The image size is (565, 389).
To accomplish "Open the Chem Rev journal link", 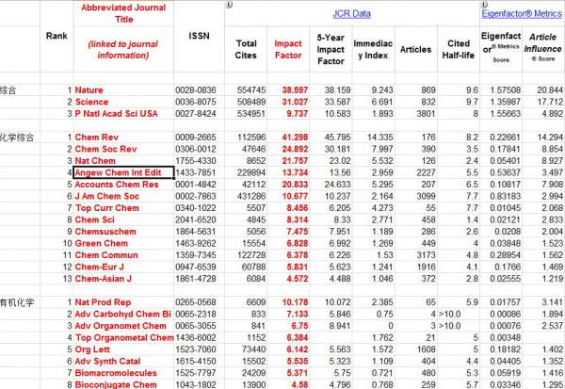I will click(x=97, y=138).
